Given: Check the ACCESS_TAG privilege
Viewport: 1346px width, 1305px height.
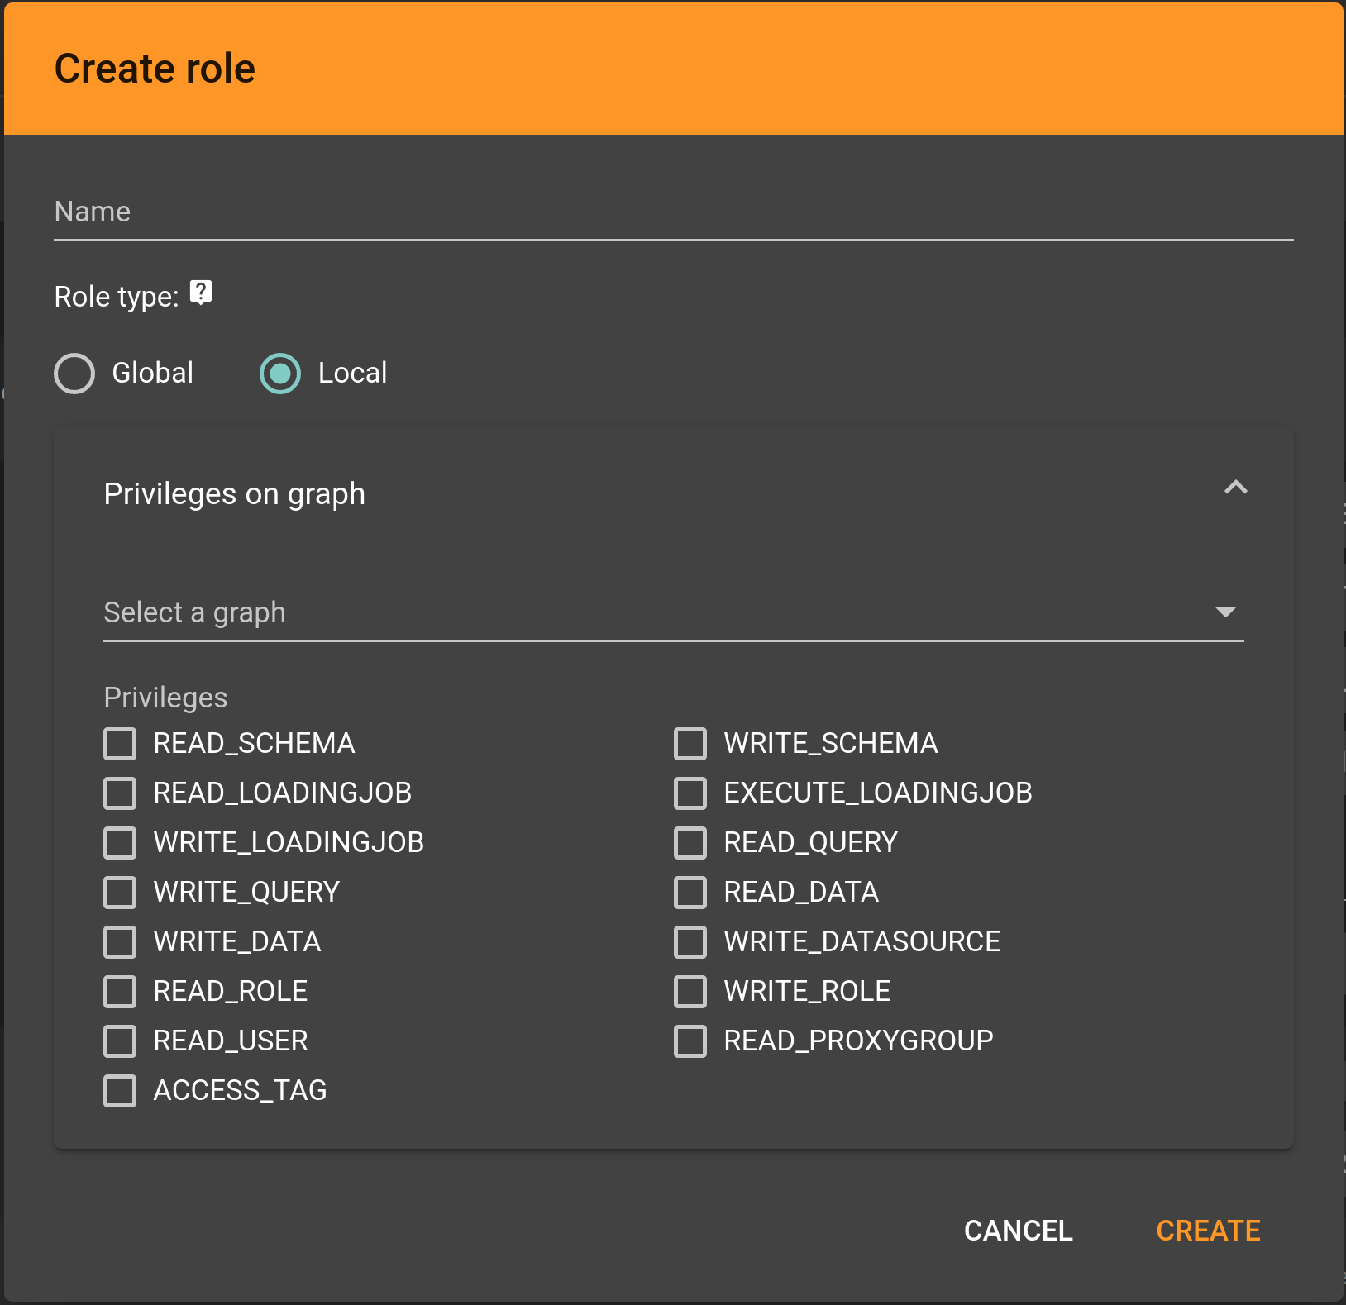Looking at the screenshot, I should 120,1090.
